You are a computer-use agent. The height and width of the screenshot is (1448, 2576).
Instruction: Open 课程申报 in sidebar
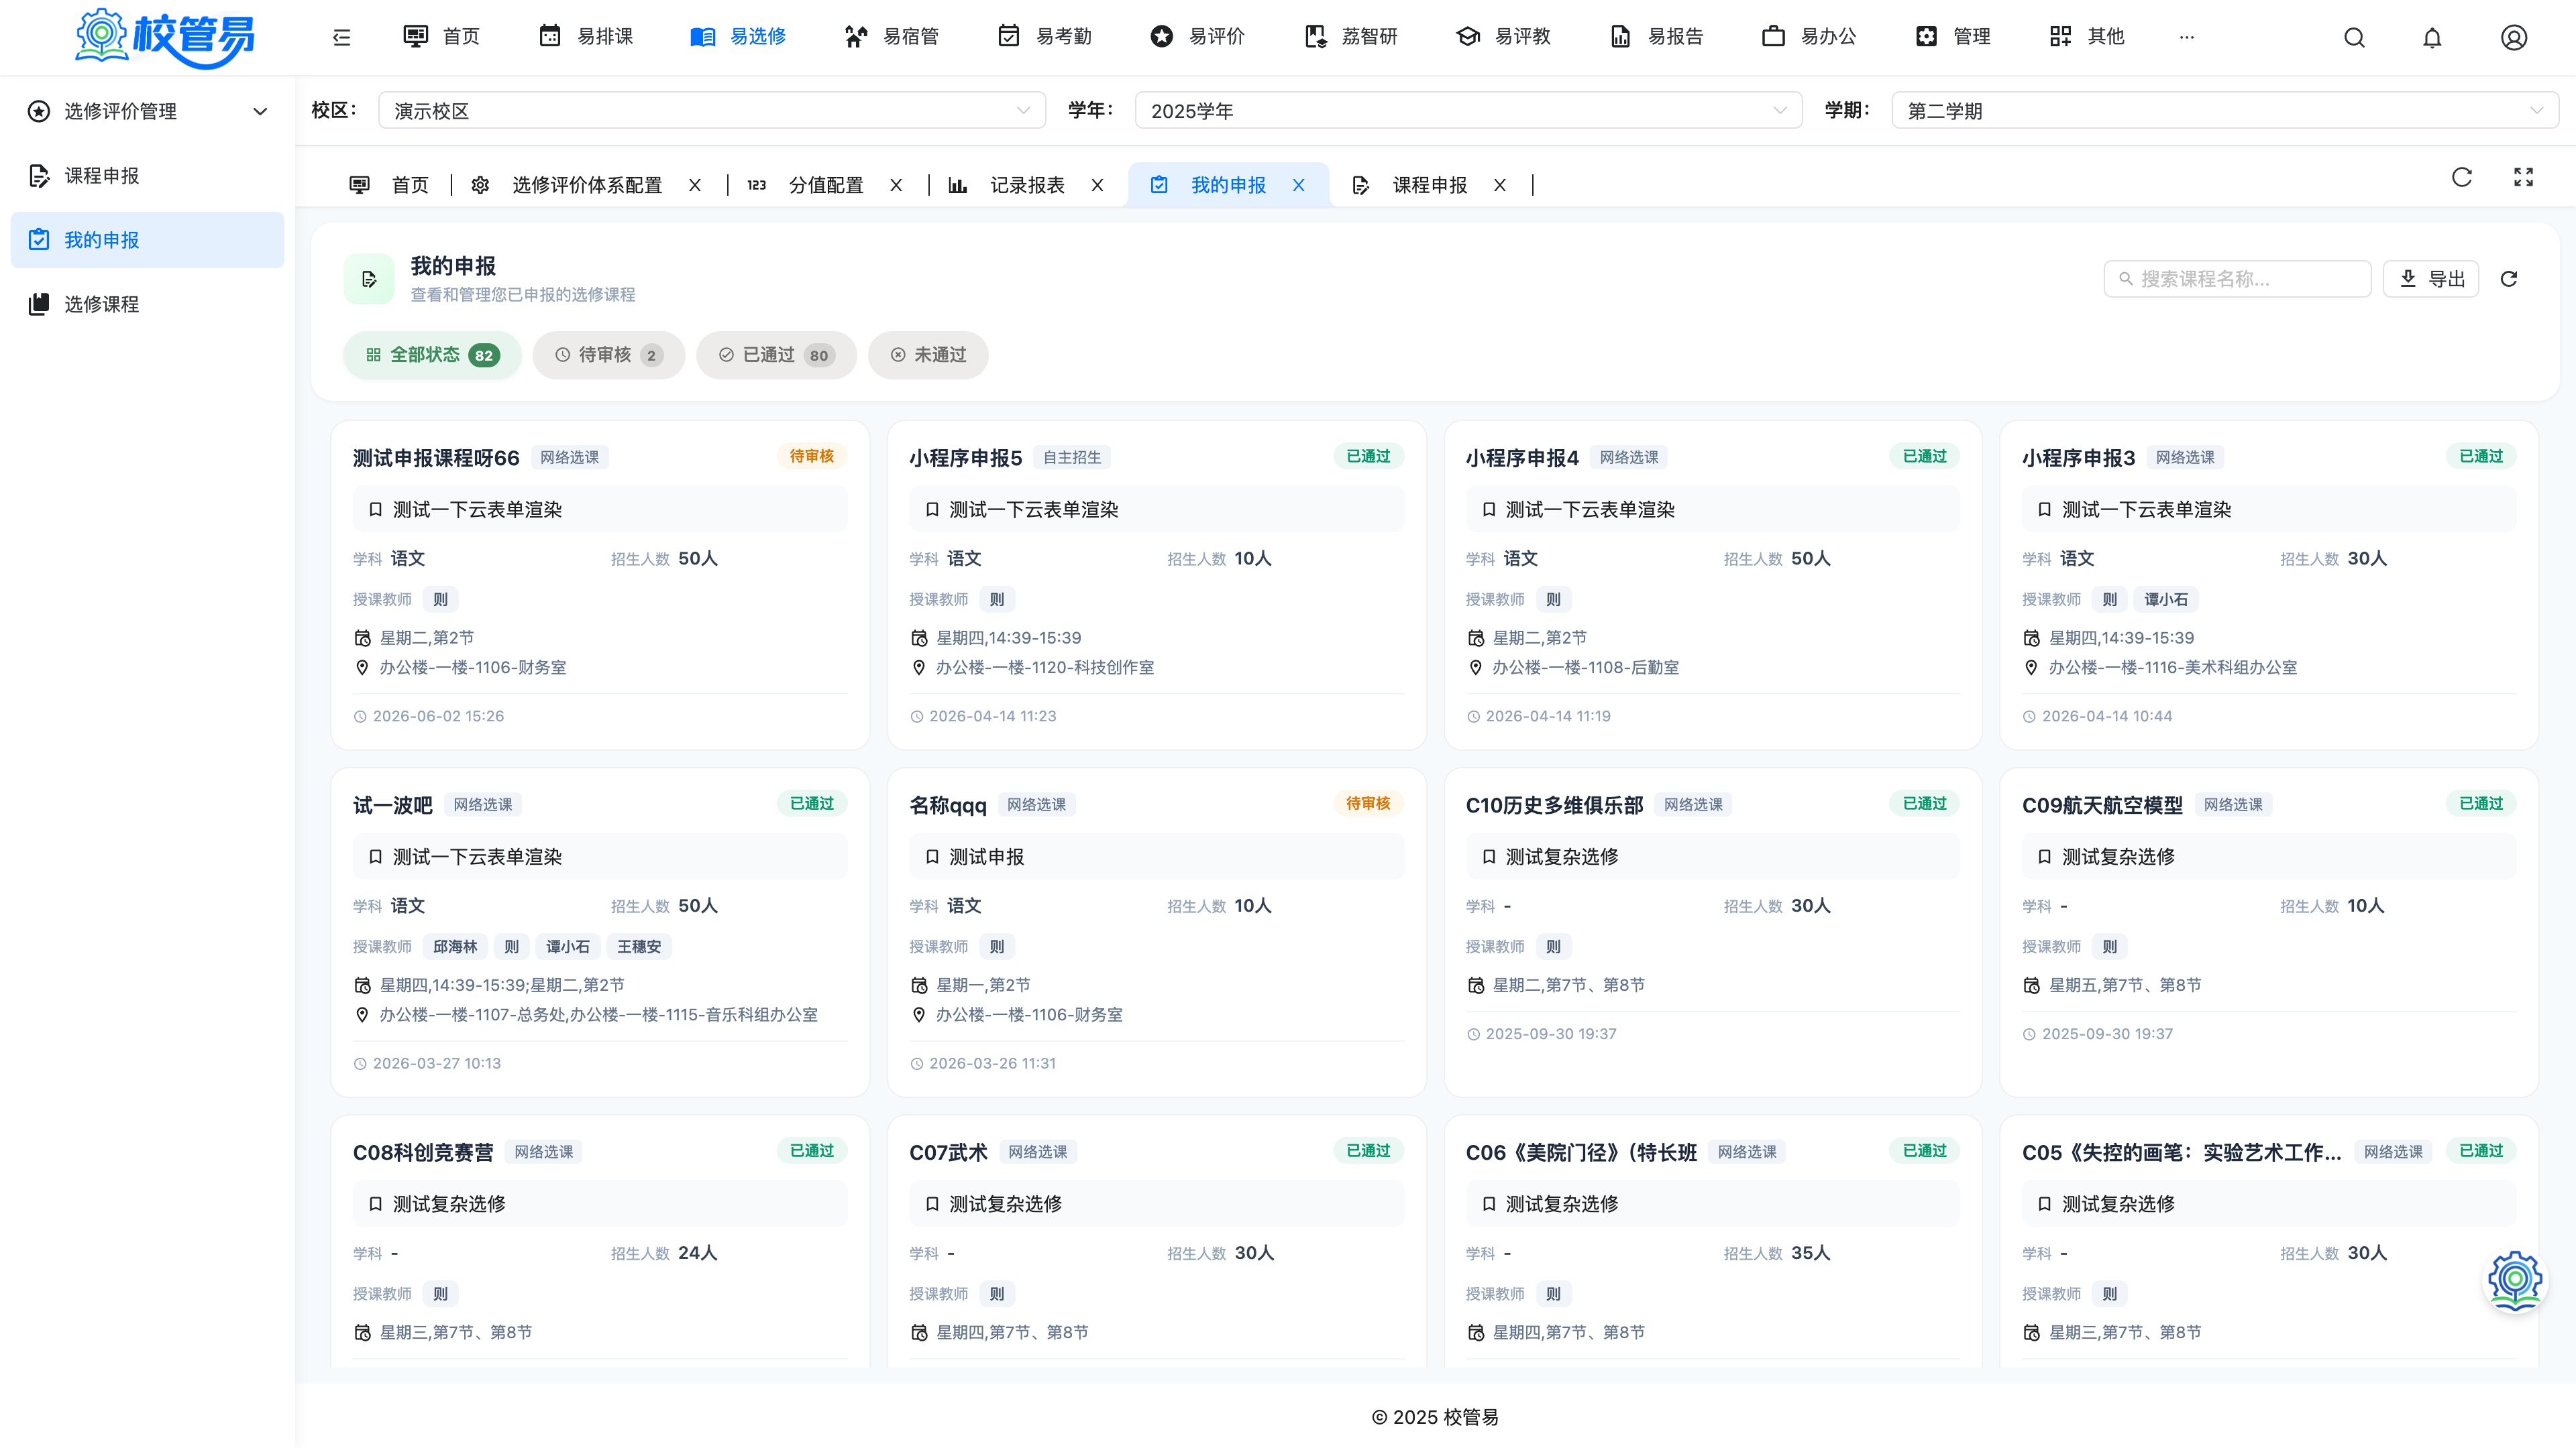point(147,176)
